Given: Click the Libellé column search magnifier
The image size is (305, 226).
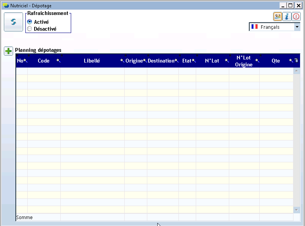Looking at the screenshot, I should click(122, 61).
